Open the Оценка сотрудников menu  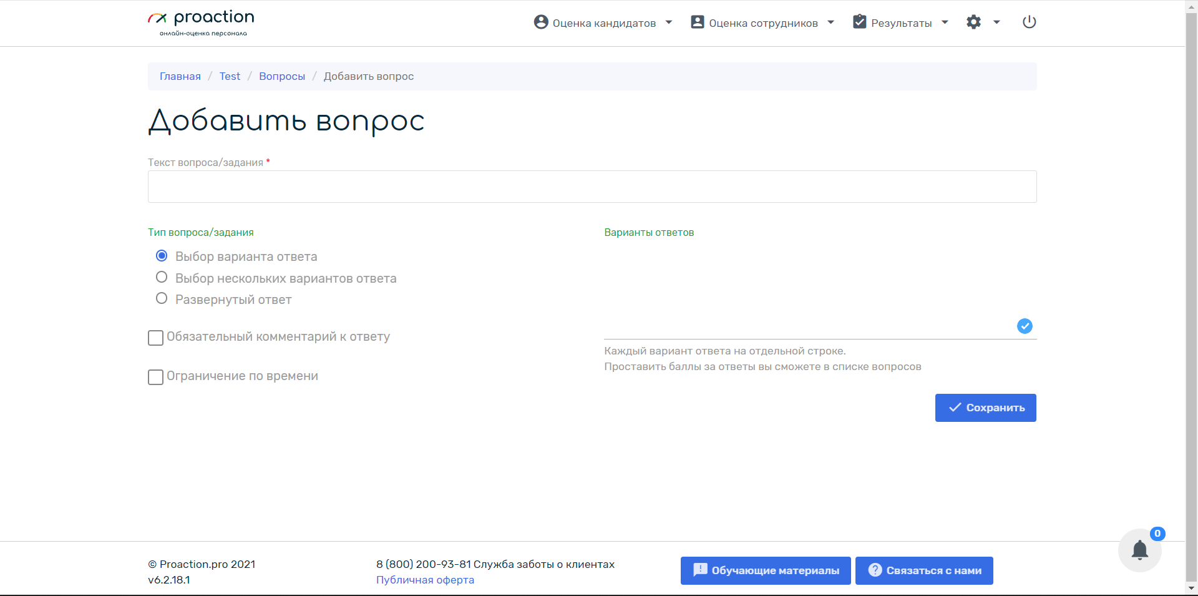point(762,23)
